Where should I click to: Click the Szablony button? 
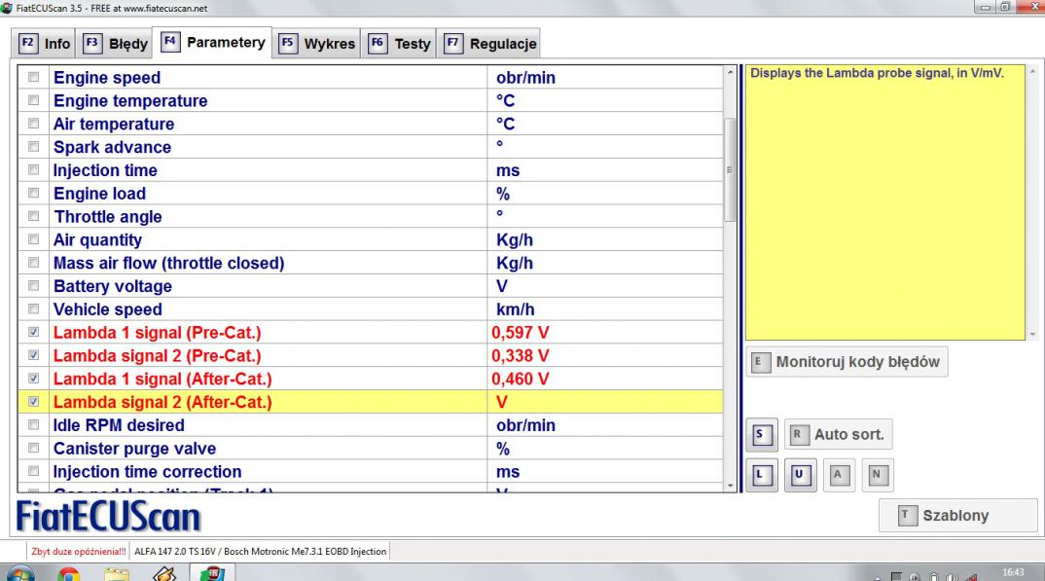tap(946, 516)
